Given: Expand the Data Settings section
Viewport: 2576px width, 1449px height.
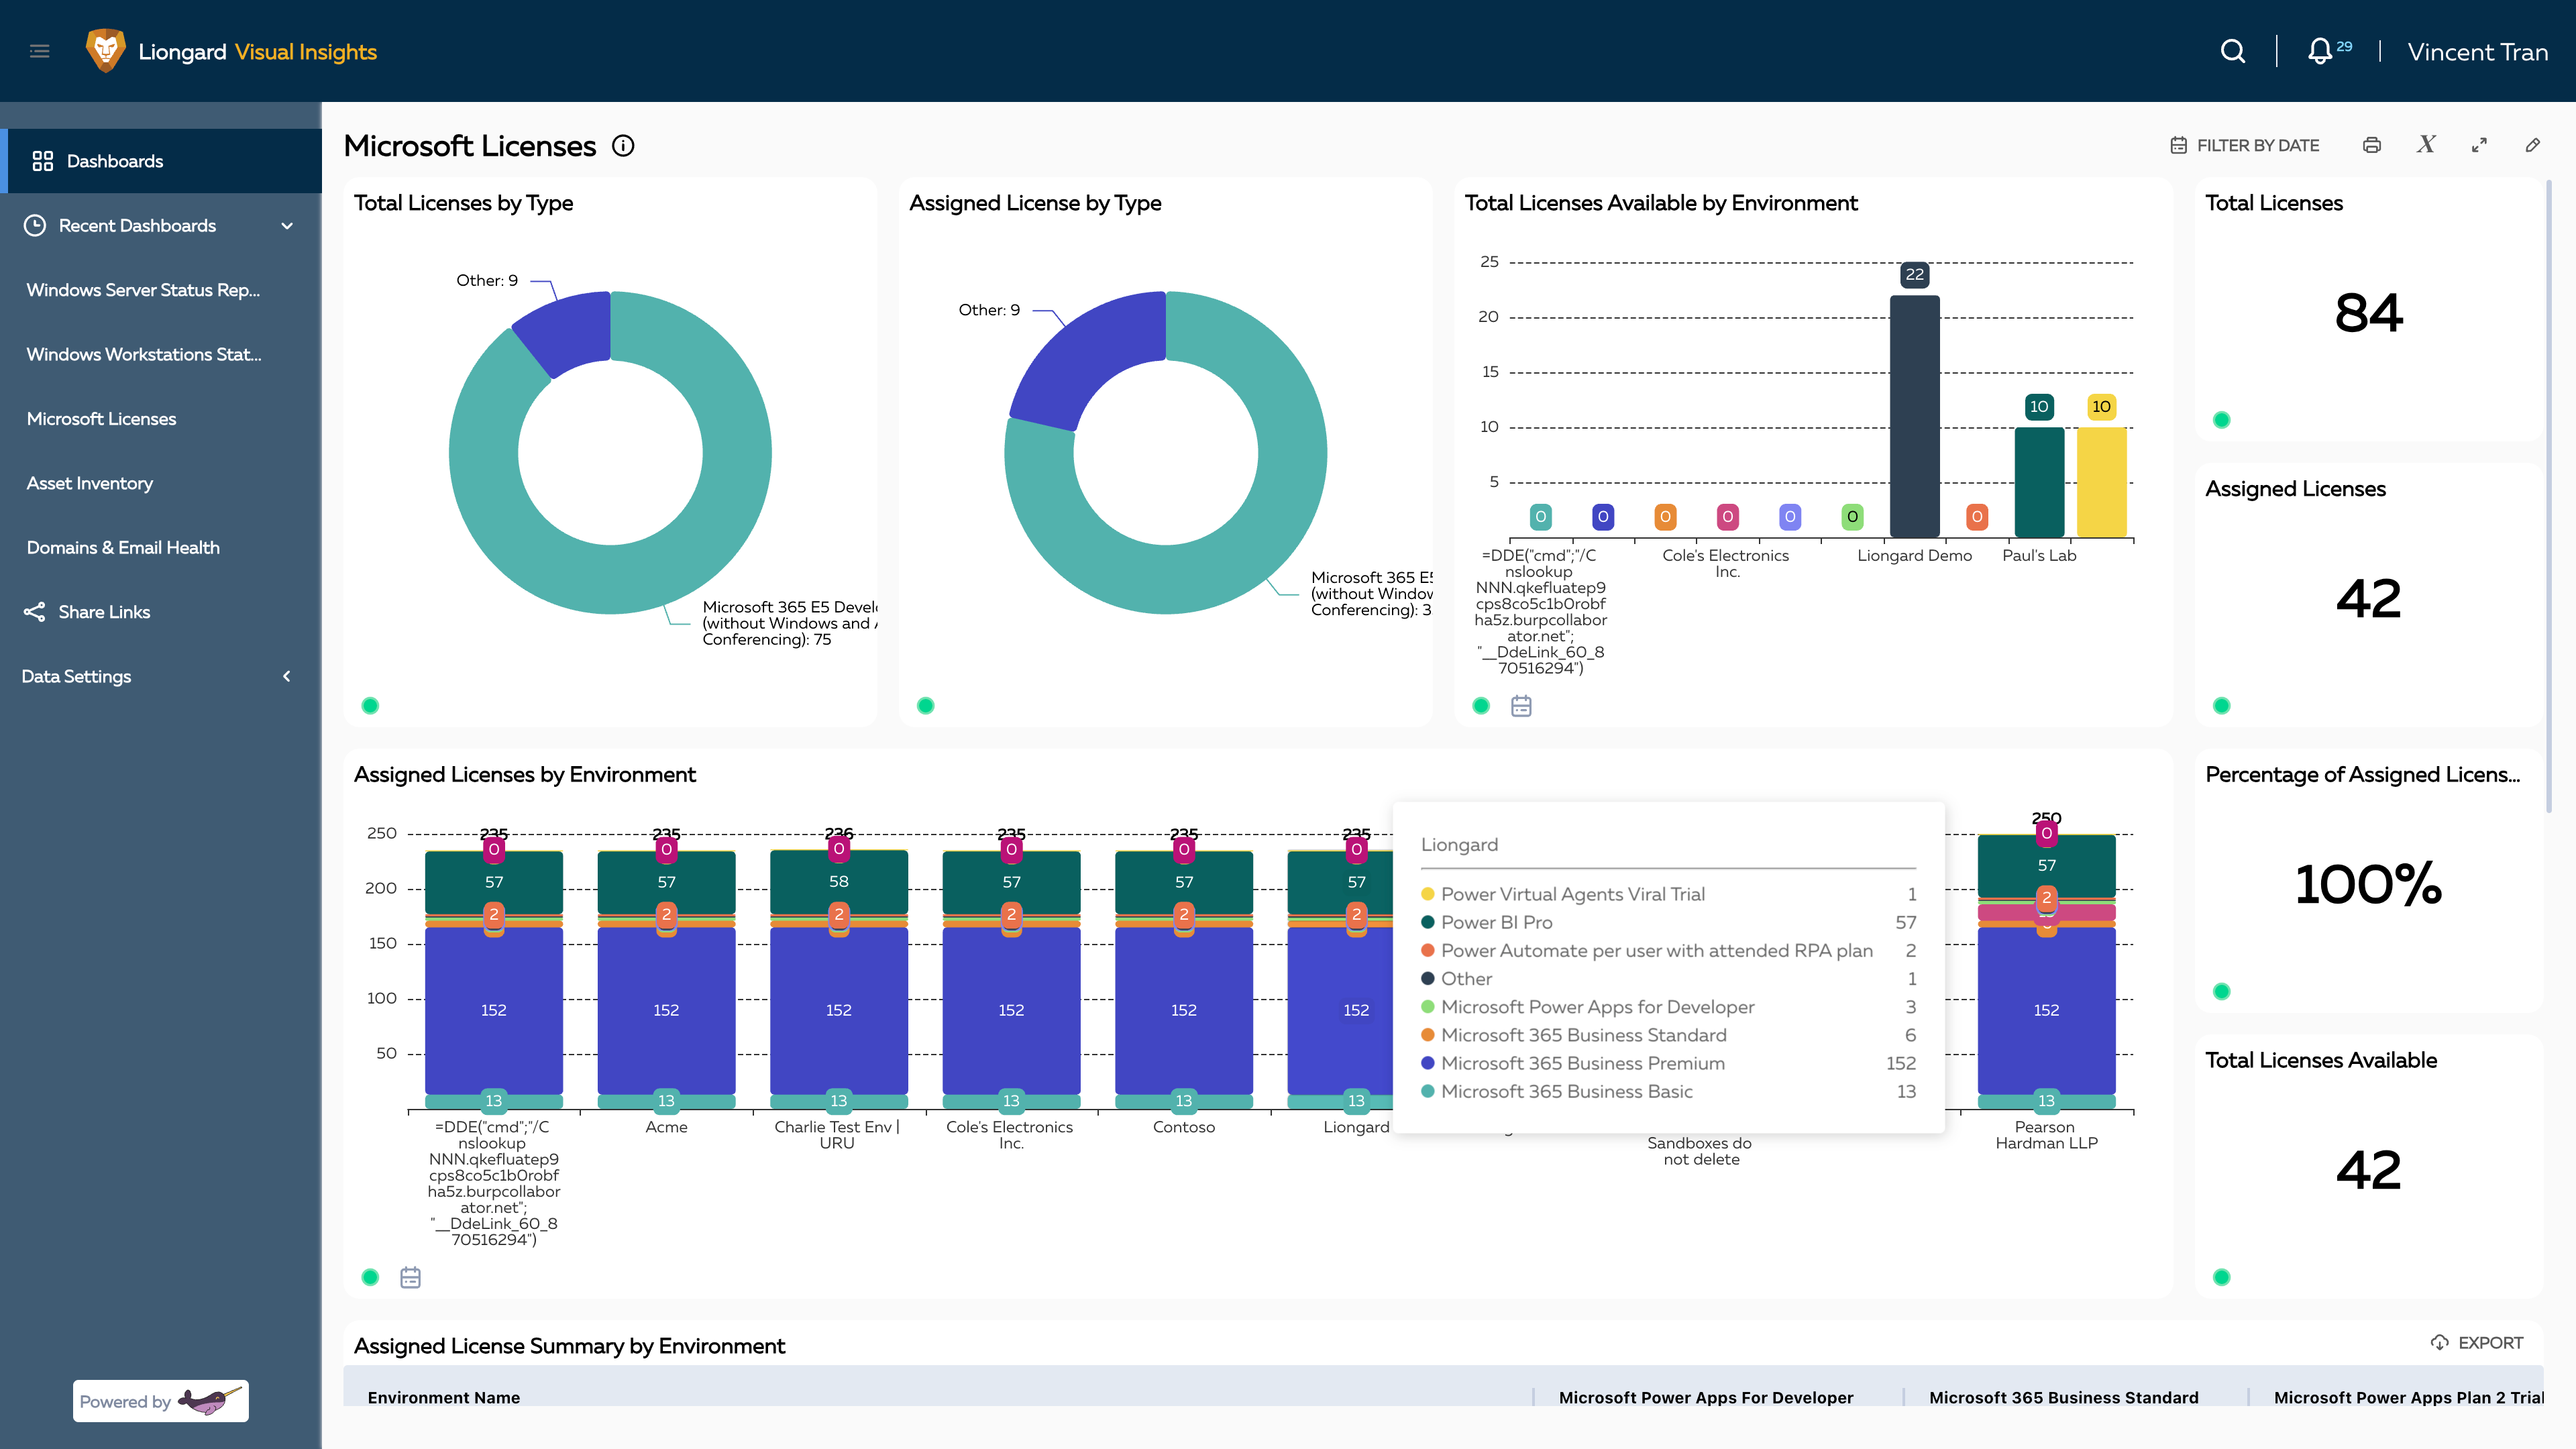Looking at the screenshot, I should tap(287, 677).
